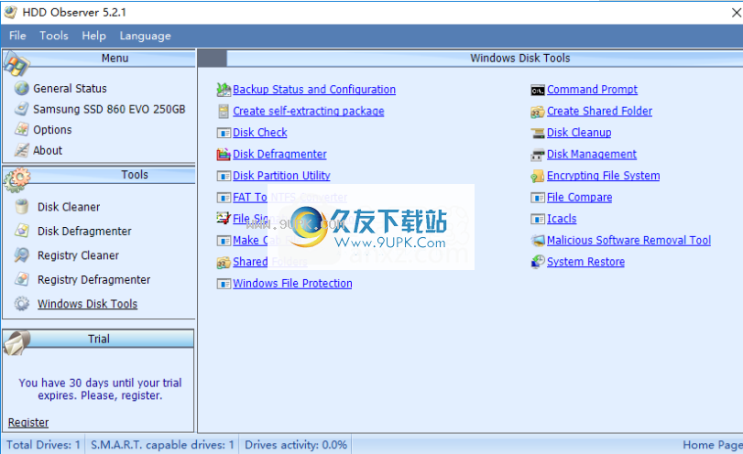Click the Windows File Protection icon
Viewport: 743px width, 454px height.
click(x=224, y=284)
